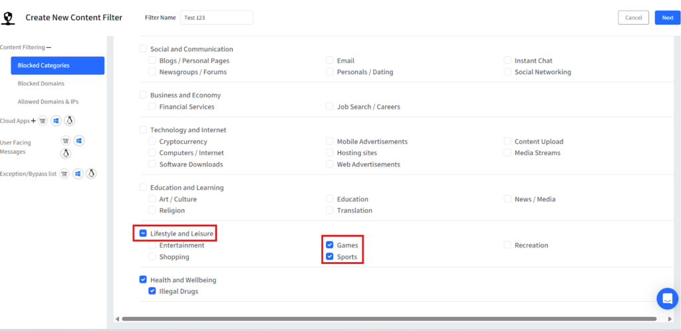Edit the Filter Name field
The width and height of the screenshot is (681, 331).
tap(216, 18)
